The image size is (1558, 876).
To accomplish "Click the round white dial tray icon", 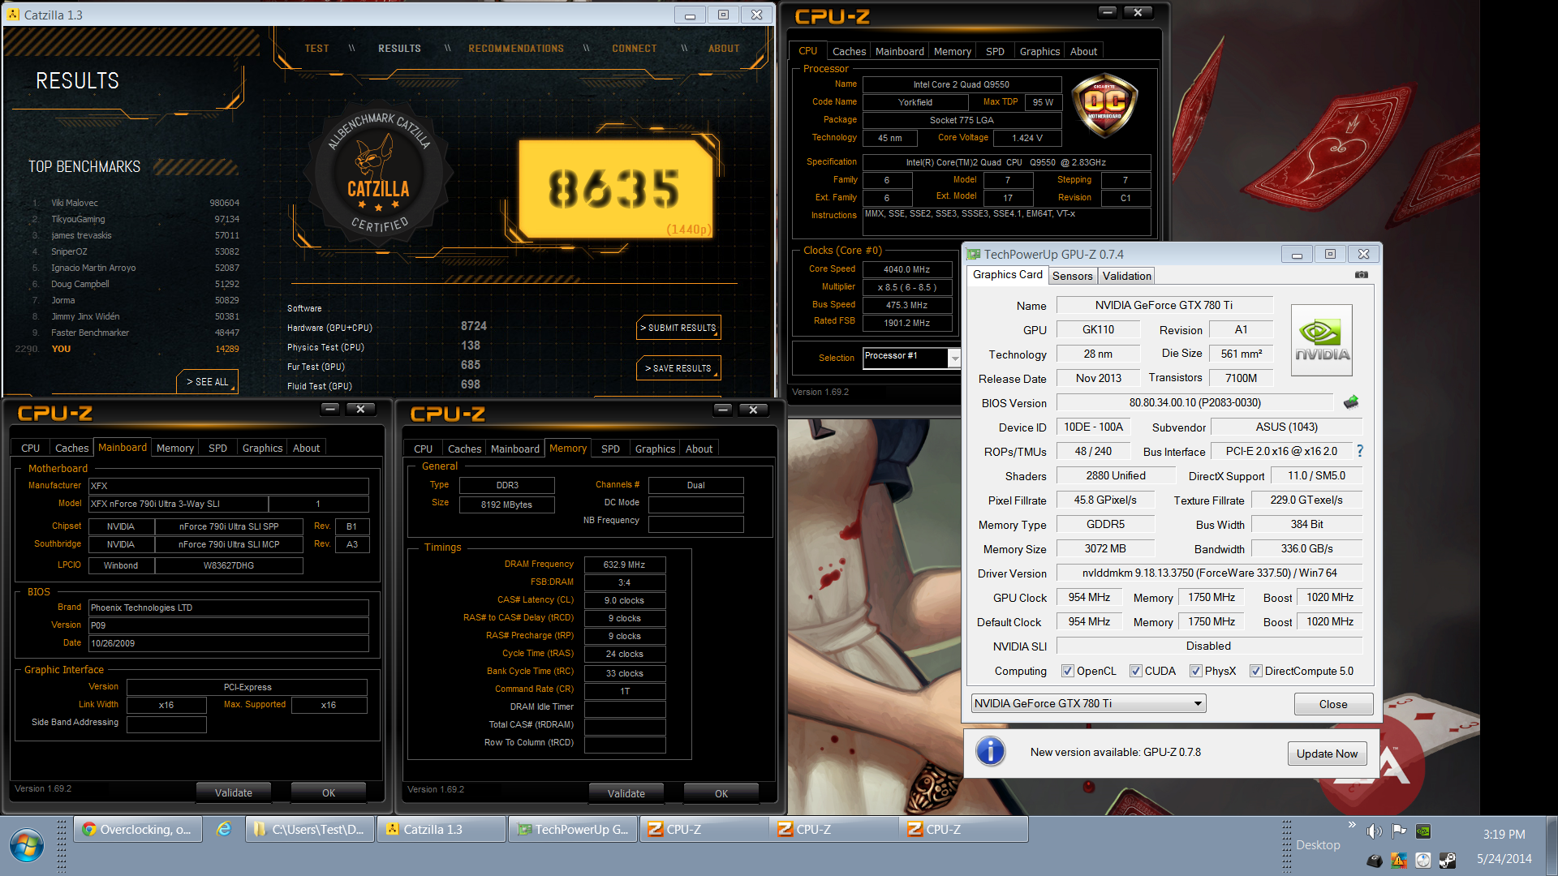I will click(1423, 861).
